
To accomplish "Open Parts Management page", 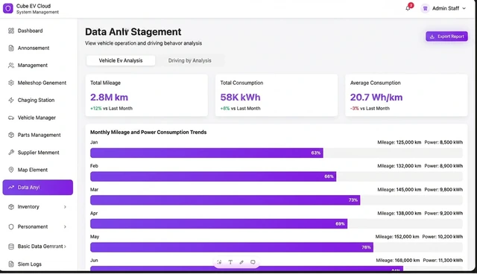I will (x=38, y=135).
